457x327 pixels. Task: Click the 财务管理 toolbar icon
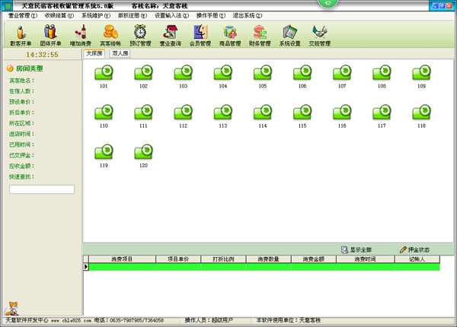[x=260, y=35]
